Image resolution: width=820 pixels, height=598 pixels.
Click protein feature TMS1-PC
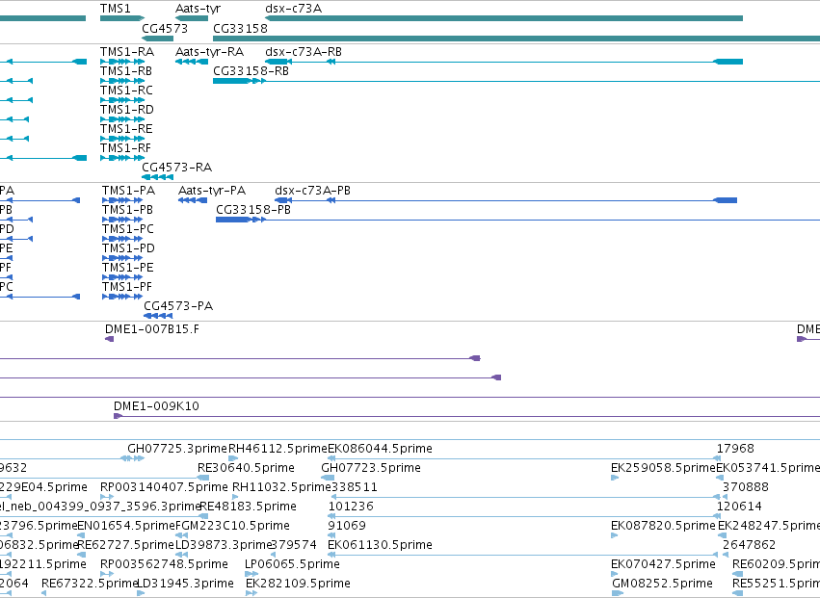122,240
